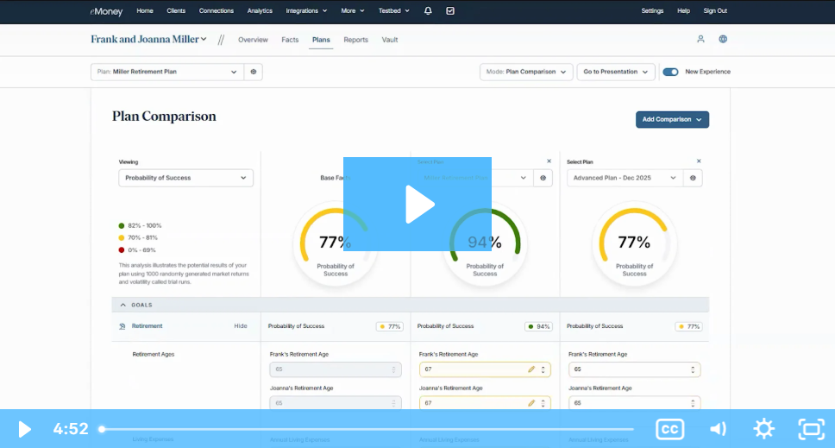This screenshot has width=835, height=448.
Task: Click the user profile icon
Action: pos(700,40)
